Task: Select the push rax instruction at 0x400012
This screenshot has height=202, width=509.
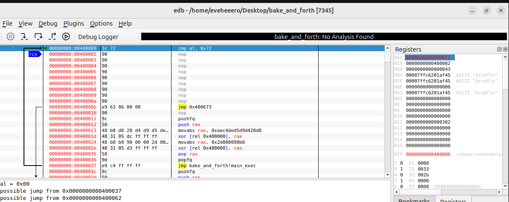Action: pyautogui.click(x=189, y=124)
